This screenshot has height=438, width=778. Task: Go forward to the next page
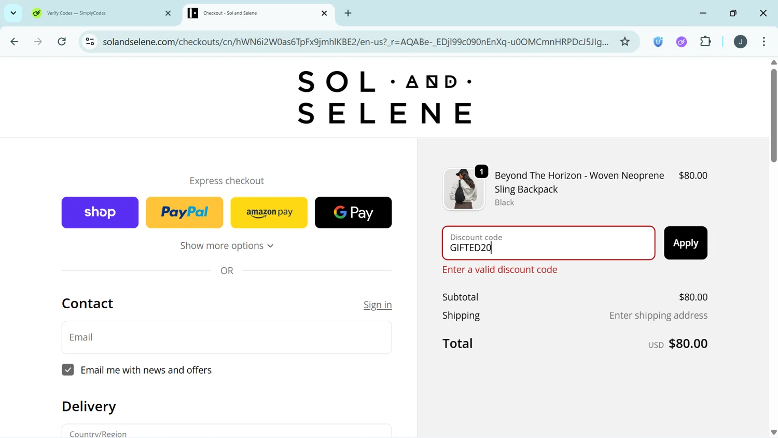click(x=38, y=42)
